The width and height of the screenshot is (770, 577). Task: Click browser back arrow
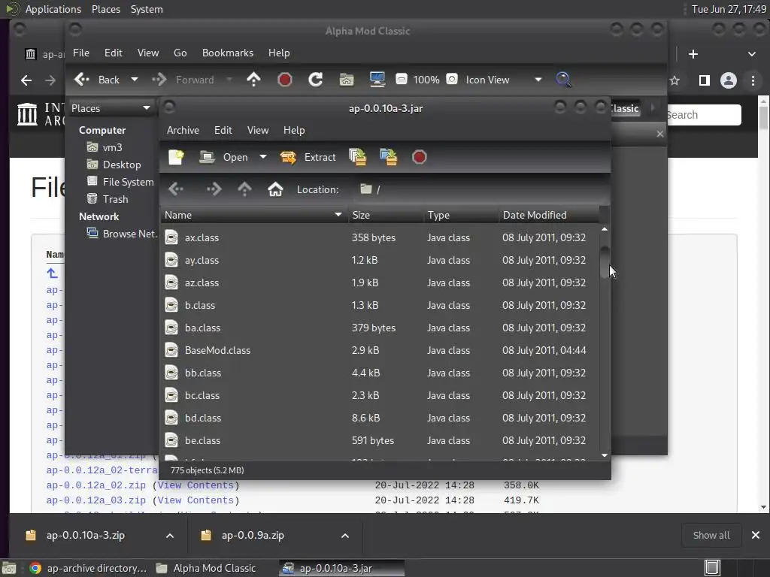(x=26, y=80)
